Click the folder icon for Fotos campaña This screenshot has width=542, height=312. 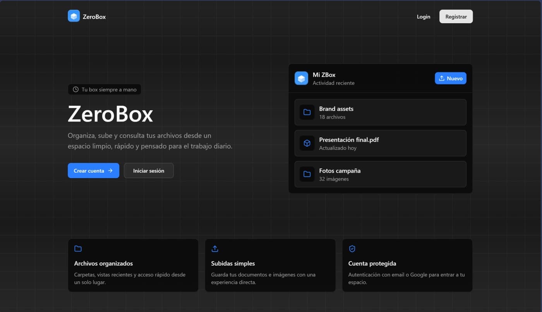coord(307,174)
